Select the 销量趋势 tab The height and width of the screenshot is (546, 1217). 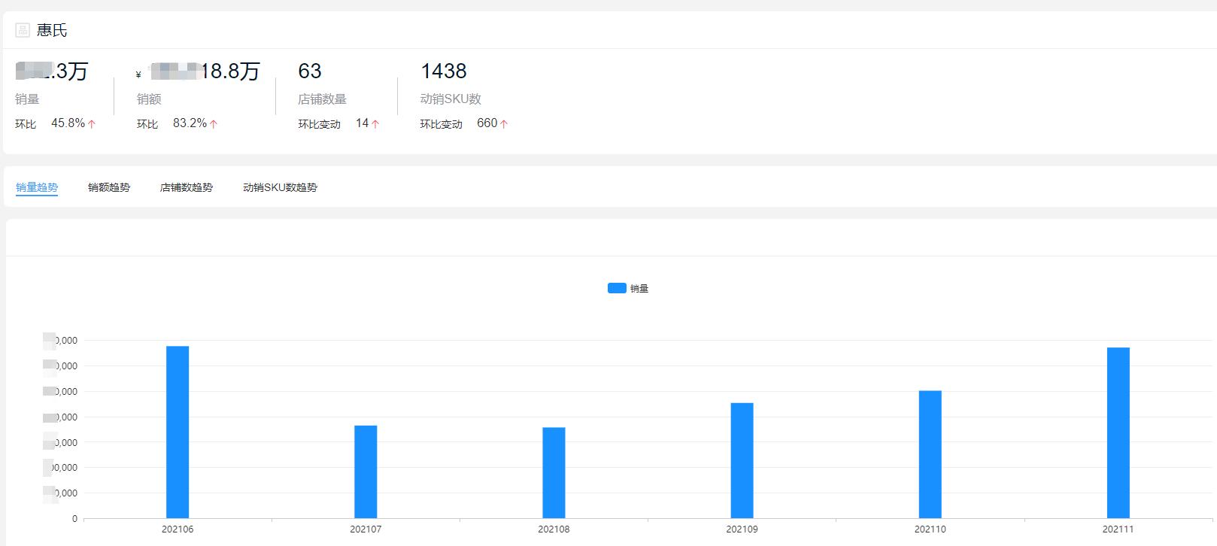click(x=37, y=187)
